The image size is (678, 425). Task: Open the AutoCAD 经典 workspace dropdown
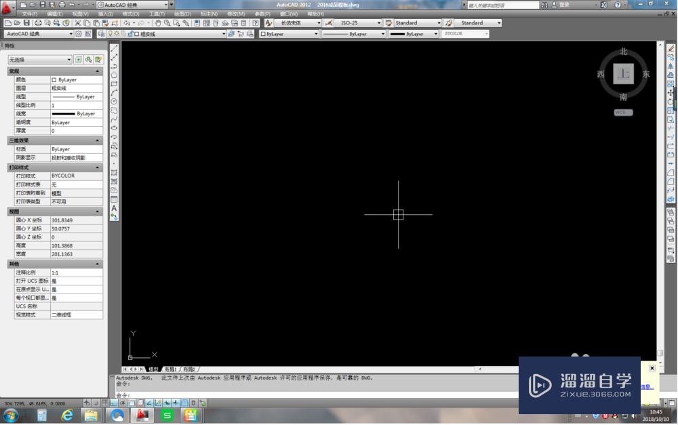[x=71, y=34]
